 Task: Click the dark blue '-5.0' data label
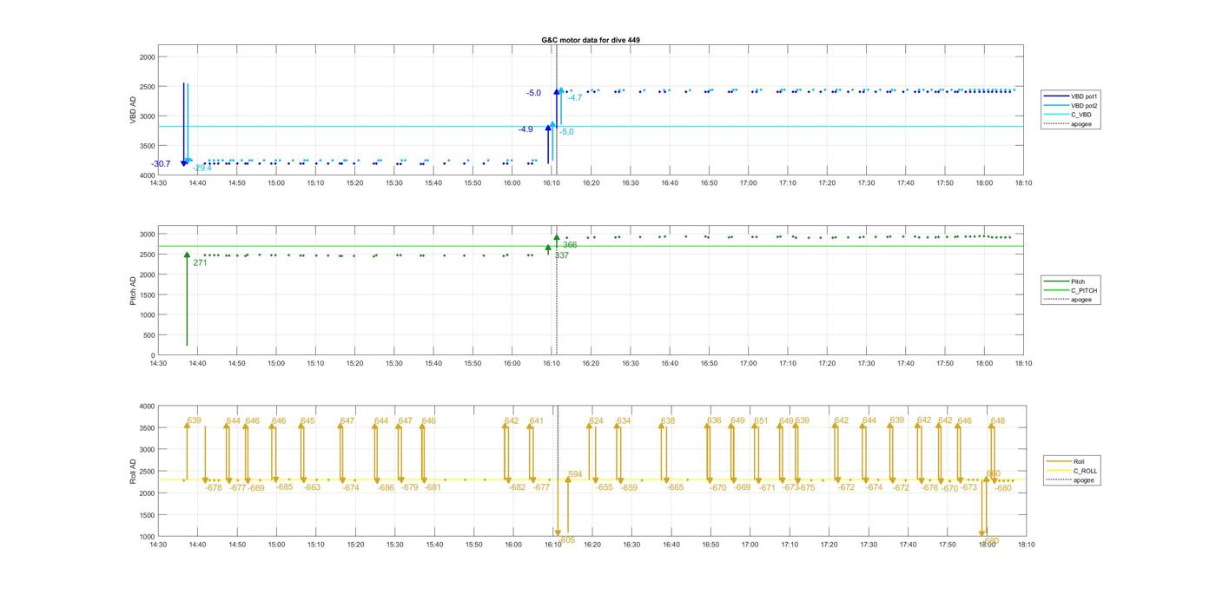coord(533,93)
